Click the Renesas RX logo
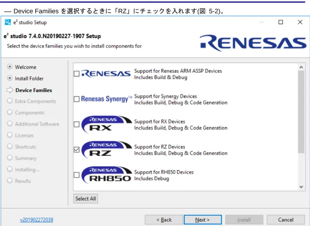Viewport: 310px width, 226px height. pos(107,124)
